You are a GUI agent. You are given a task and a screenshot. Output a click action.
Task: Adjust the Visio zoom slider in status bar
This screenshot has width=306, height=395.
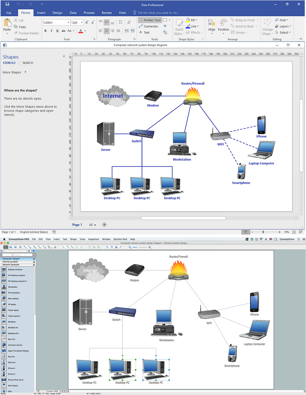click(263, 232)
